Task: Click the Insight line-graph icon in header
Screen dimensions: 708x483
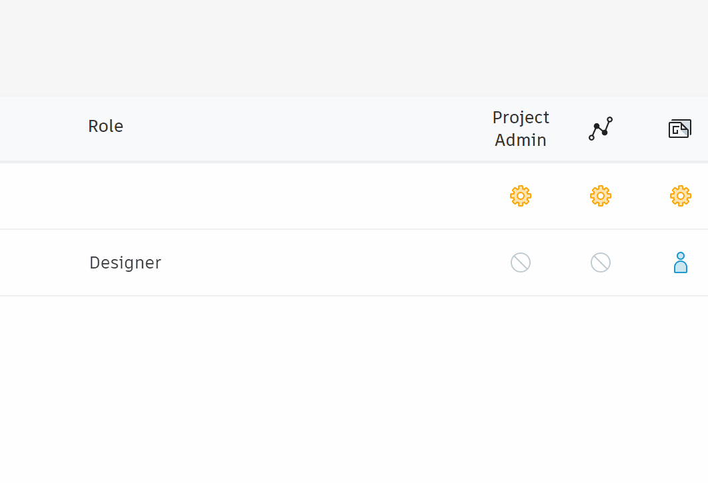Action: tap(601, 129)
